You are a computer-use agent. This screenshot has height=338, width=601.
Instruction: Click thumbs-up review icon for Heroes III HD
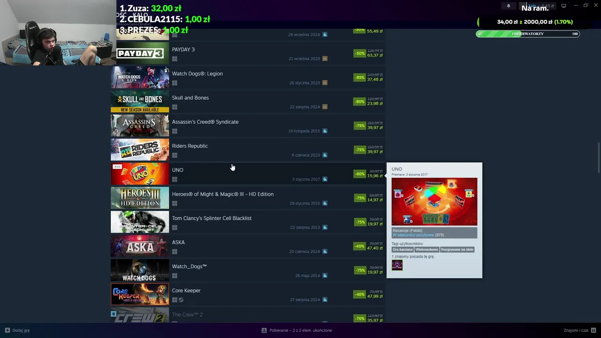tap(325, 203)
